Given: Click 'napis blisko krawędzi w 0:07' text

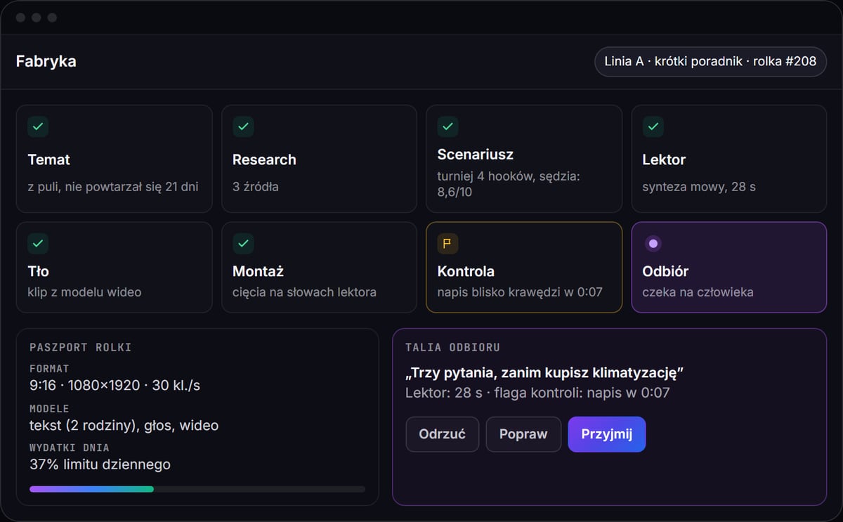Looking at the screenshot, I should tap(520, 292).
